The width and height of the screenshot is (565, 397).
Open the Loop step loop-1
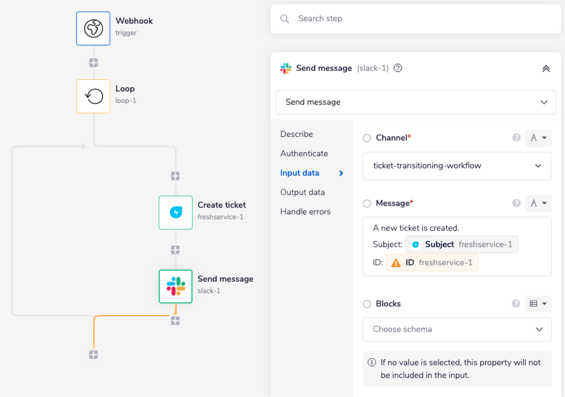93,96
